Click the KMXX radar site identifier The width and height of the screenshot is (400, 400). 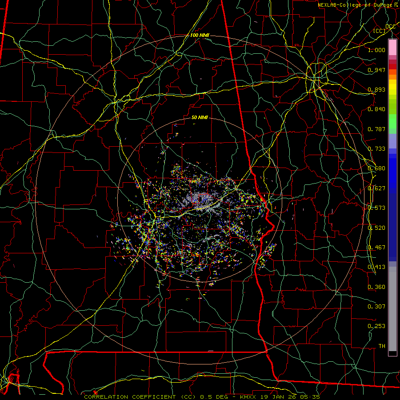point(248,397)
